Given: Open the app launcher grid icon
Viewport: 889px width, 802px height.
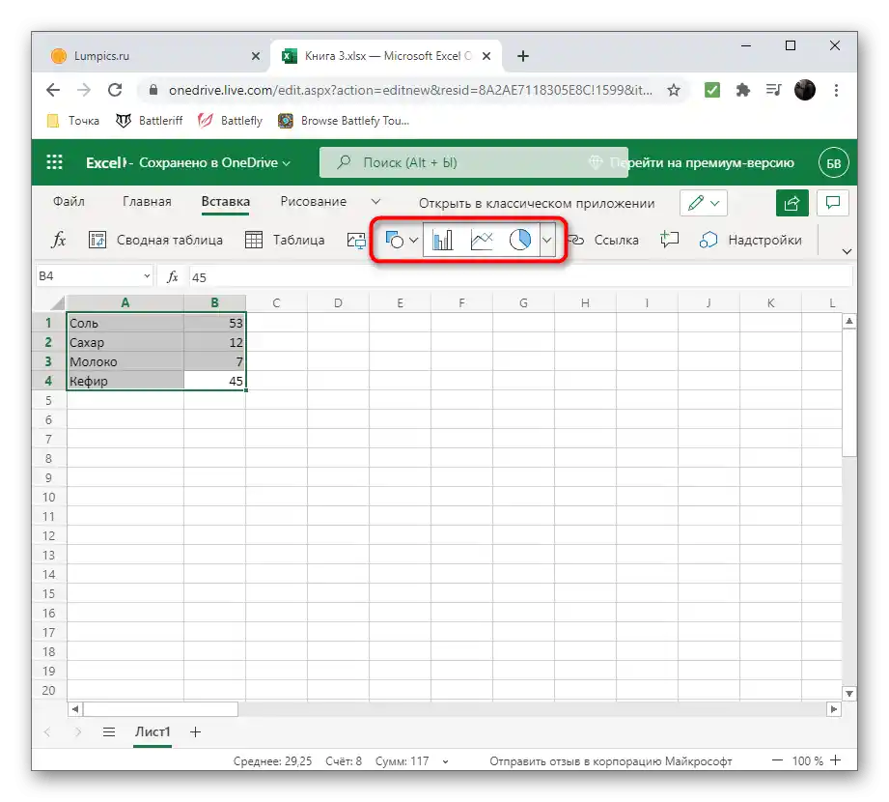Looking at the screenshot, I should [54, 162].
